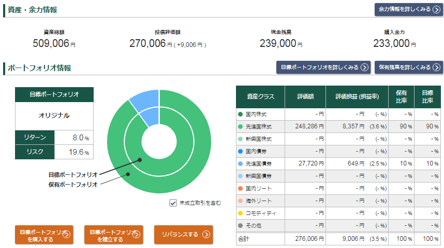The height and width of the screenshot is (248, 444).
Task: Click the 国内株式 dark green legend dot
Action: (241, 114)
